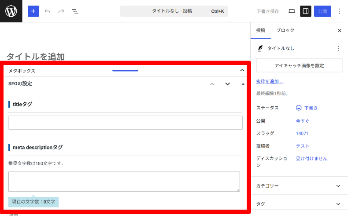The width and height of the screenshot is (348, 218).
Task: Collapse the メタボックス panel chevron
Action: pyautogui.click(x=242, y=70)
